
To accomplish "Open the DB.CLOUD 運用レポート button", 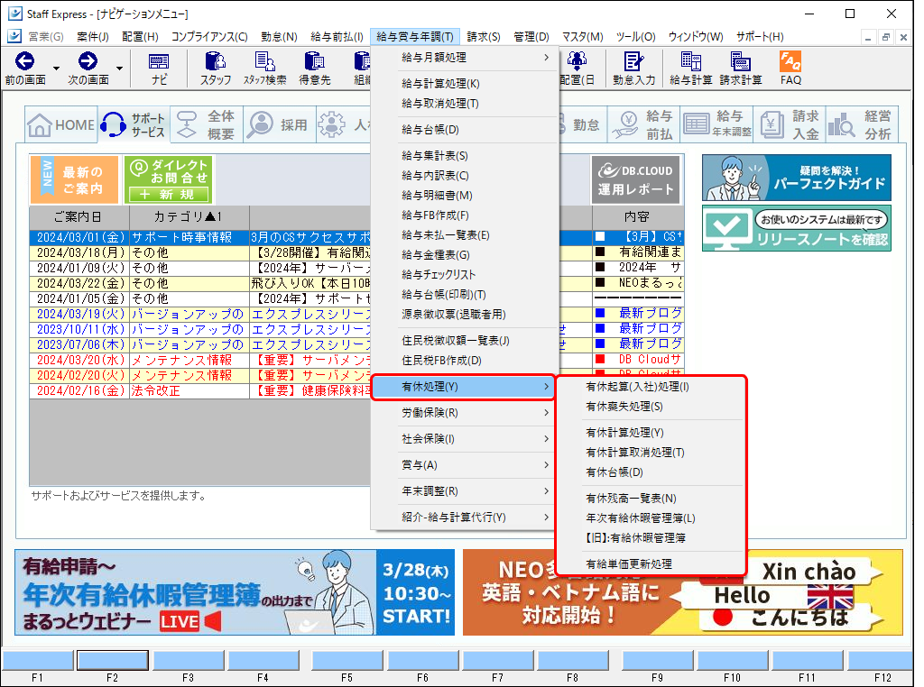I will (x=636, y=179).
